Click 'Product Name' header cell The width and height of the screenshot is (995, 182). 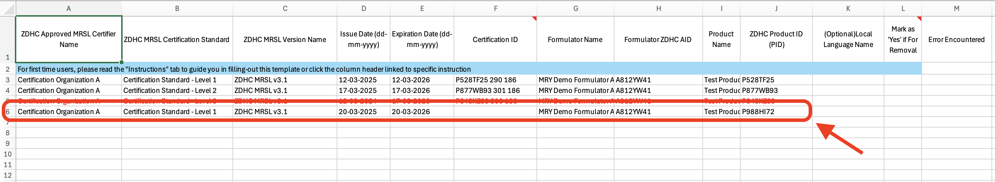point(721,39)
